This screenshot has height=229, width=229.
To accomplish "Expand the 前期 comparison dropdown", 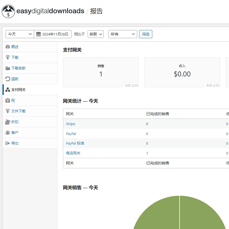I will 95,34.
